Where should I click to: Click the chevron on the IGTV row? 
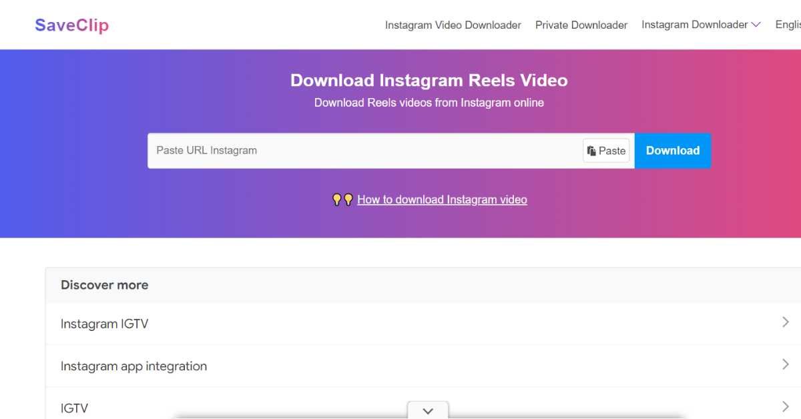(786, 406)
